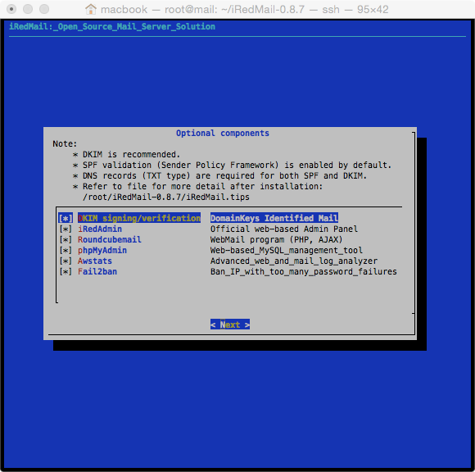Toggle the Roundcubemail checkbox
Image resolution: width=475 pixels, height=472 pixels.
pos(66,239)
